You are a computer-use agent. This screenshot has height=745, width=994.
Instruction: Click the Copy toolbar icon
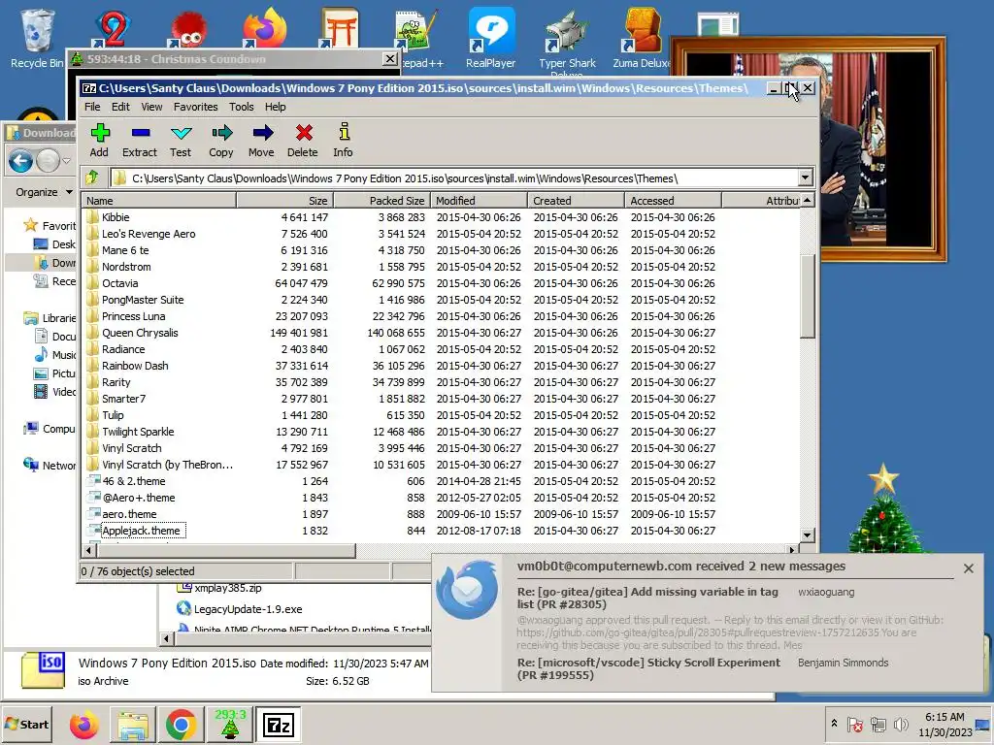[x=221, y=140]
